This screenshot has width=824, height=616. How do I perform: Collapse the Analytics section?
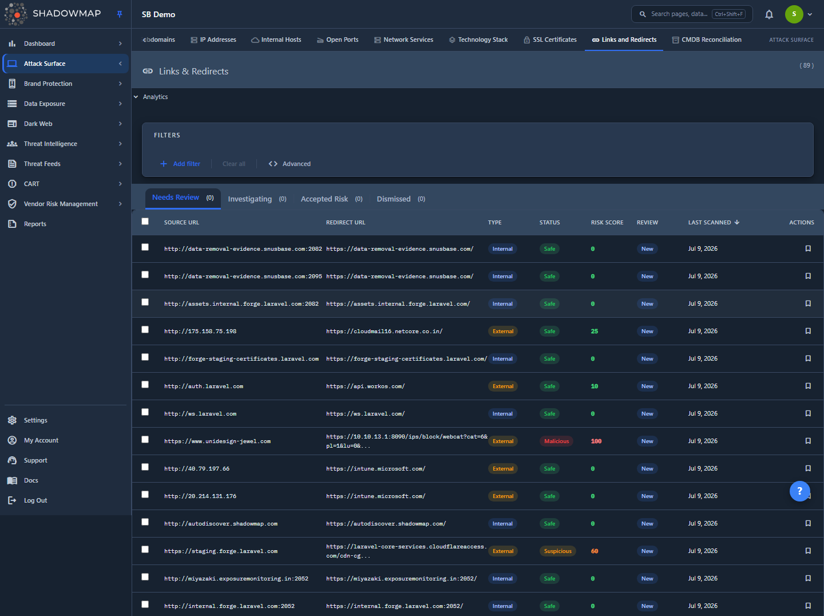point(150,97)
